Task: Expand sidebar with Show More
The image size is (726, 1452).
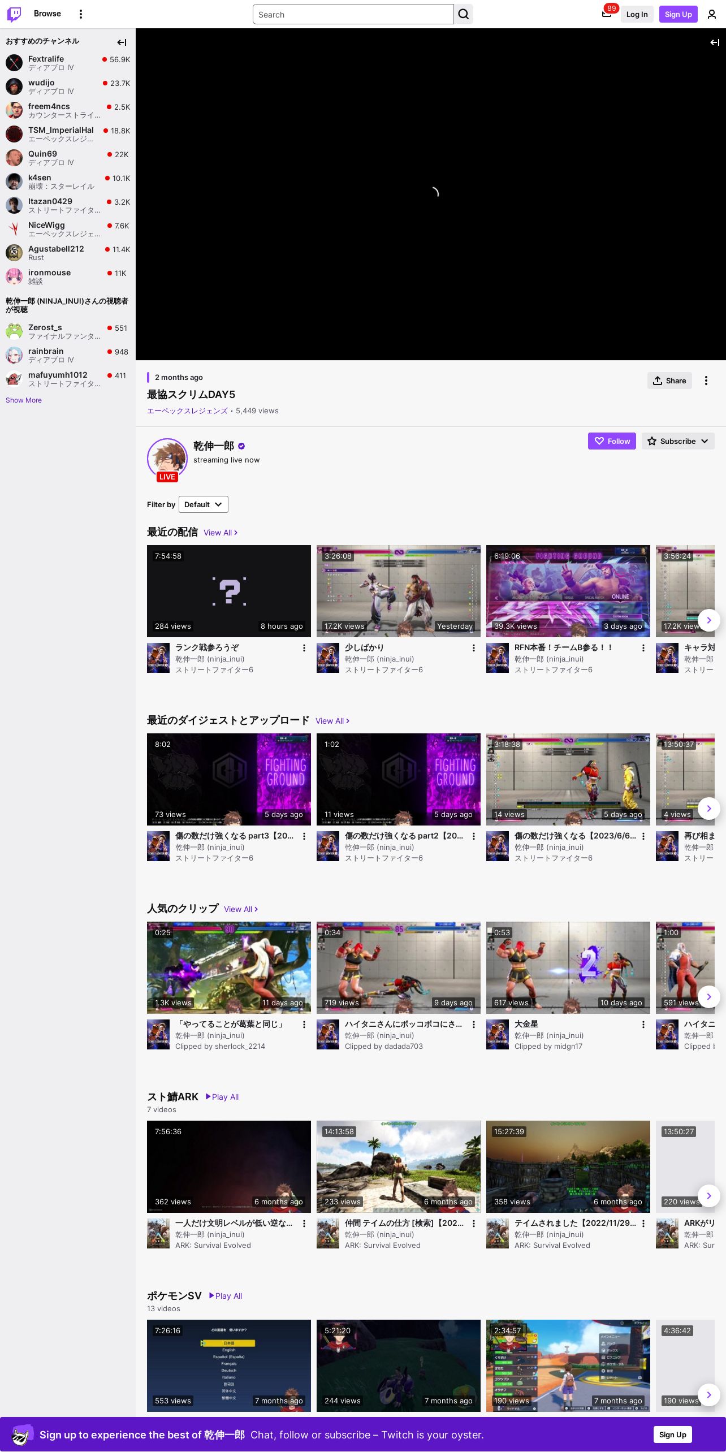Action: click(x=24, y=400)
